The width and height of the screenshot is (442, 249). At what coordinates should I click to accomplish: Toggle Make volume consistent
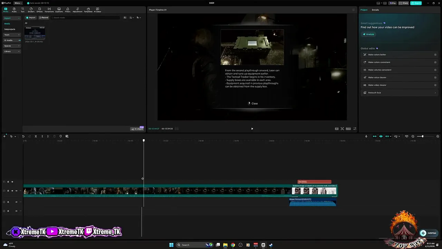click(435, 70)
